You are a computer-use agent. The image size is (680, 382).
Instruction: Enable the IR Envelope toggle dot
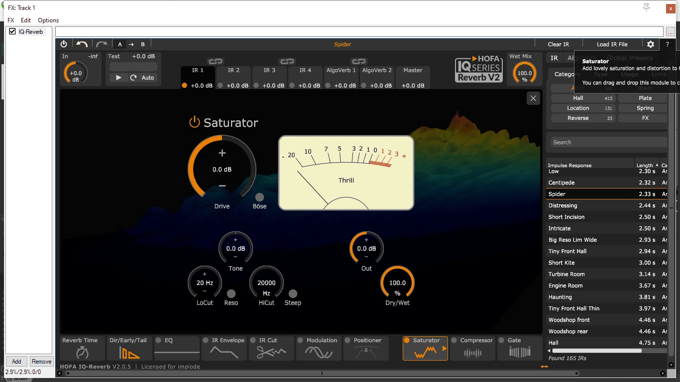[206, 341]
